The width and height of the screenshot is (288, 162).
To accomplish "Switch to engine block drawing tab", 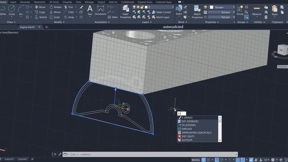I will 27,27.
